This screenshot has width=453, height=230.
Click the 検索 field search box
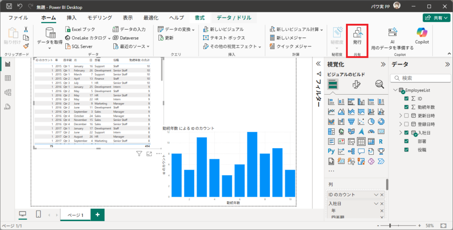420,78
